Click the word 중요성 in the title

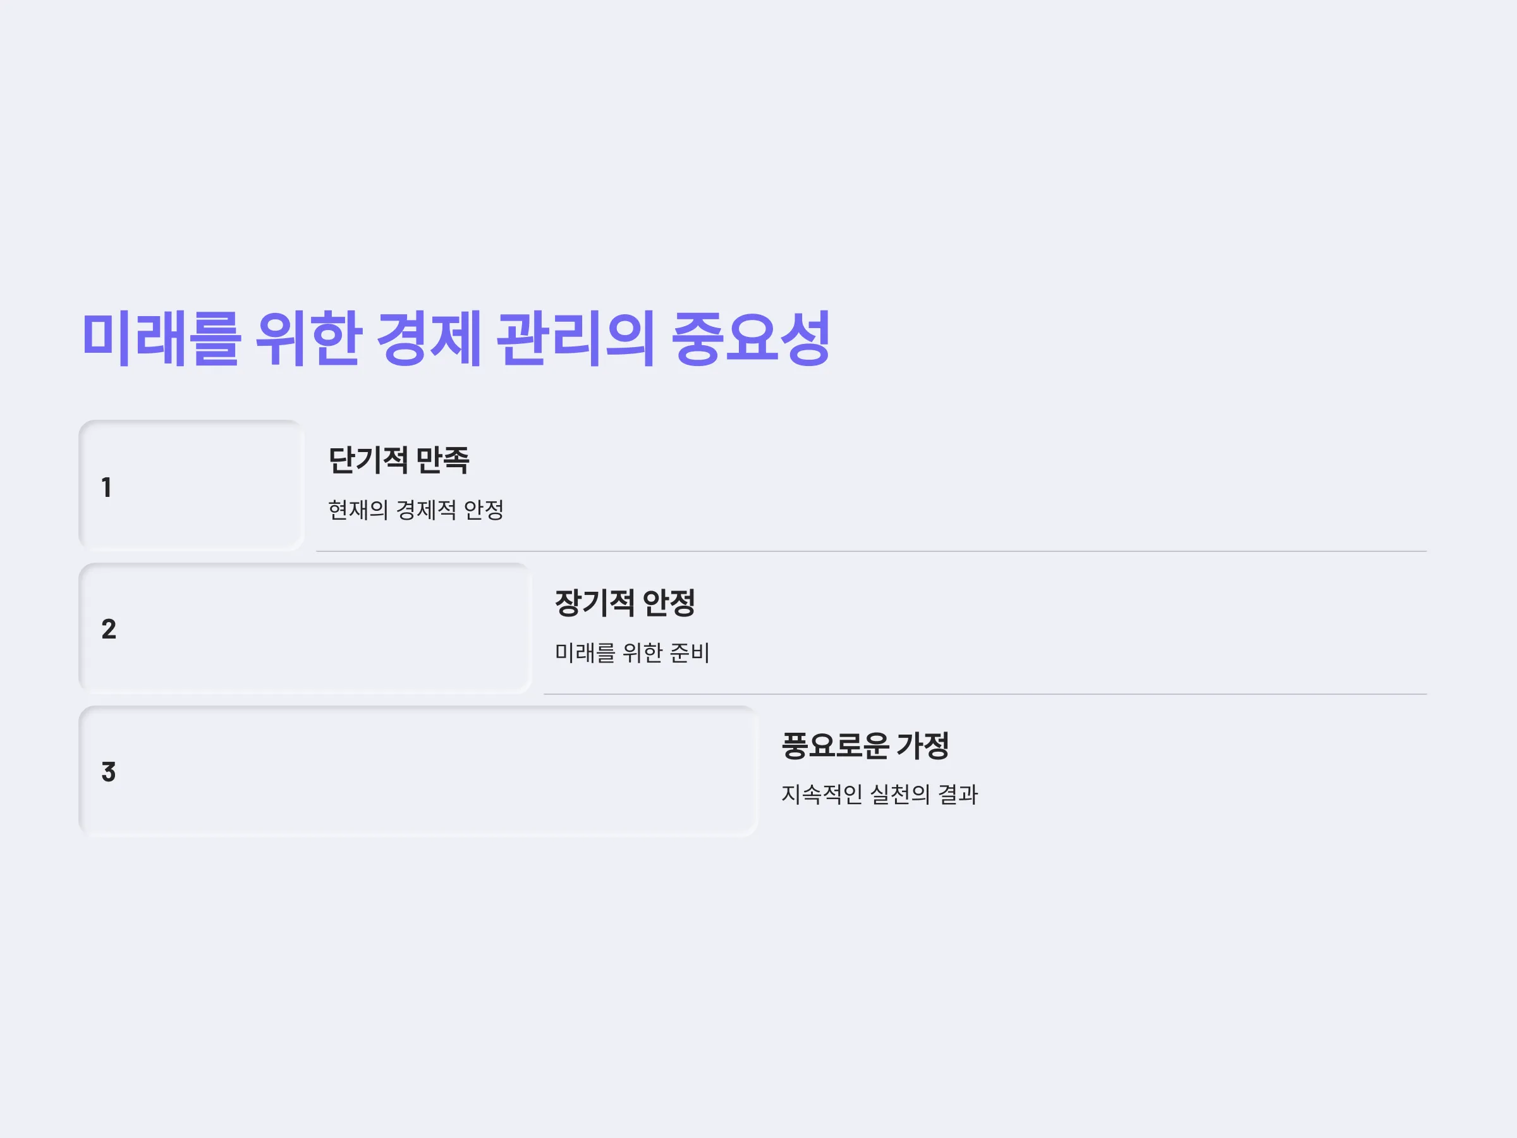[751, 338]
